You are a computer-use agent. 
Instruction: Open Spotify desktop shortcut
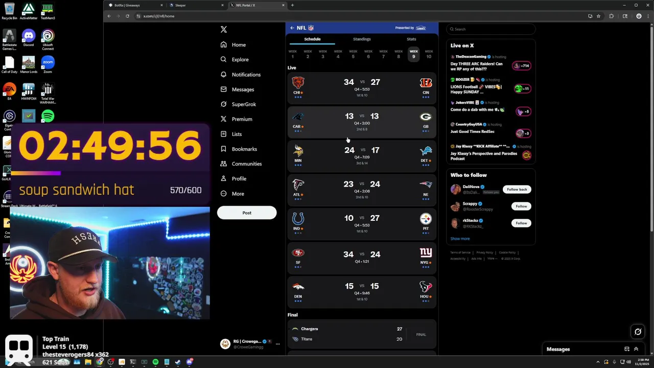click(48, 116)
